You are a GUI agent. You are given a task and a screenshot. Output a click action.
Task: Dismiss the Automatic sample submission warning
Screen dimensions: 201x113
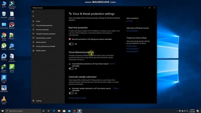point(116,88)
